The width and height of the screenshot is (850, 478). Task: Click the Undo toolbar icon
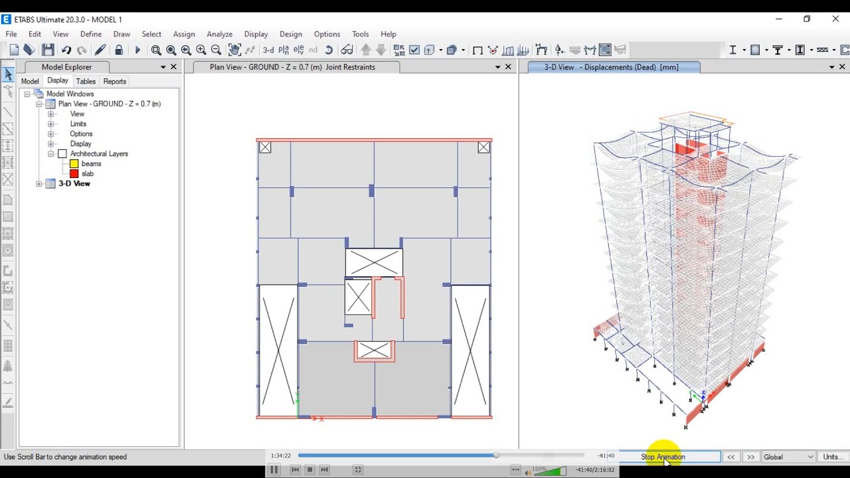(66, 50)
